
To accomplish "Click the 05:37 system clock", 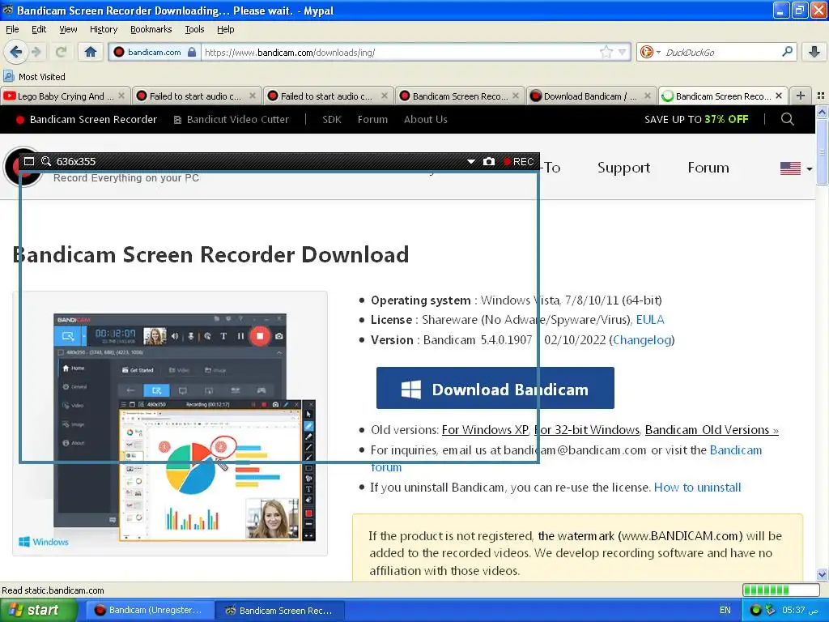I will coord(801,611).
